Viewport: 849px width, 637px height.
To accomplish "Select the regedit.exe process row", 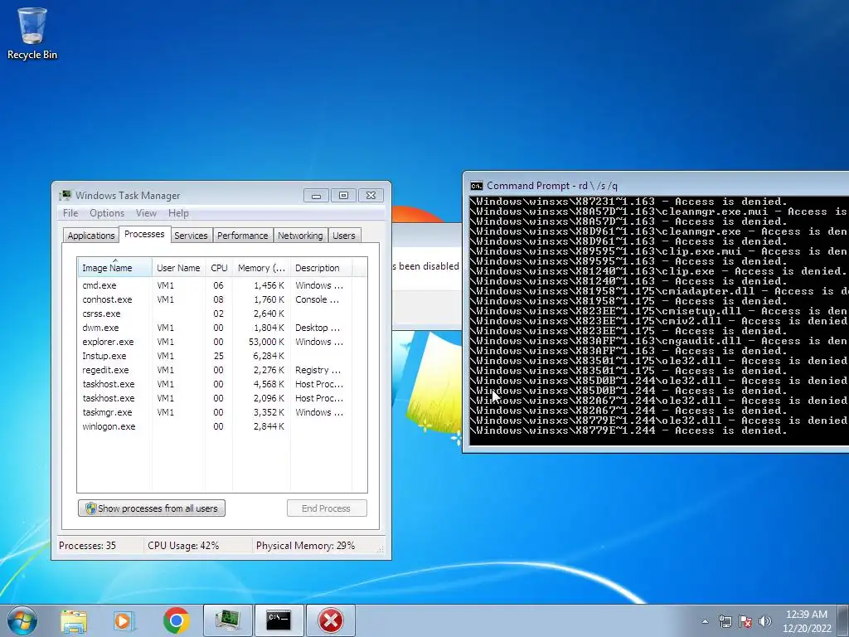I will (x=222, y=370).
